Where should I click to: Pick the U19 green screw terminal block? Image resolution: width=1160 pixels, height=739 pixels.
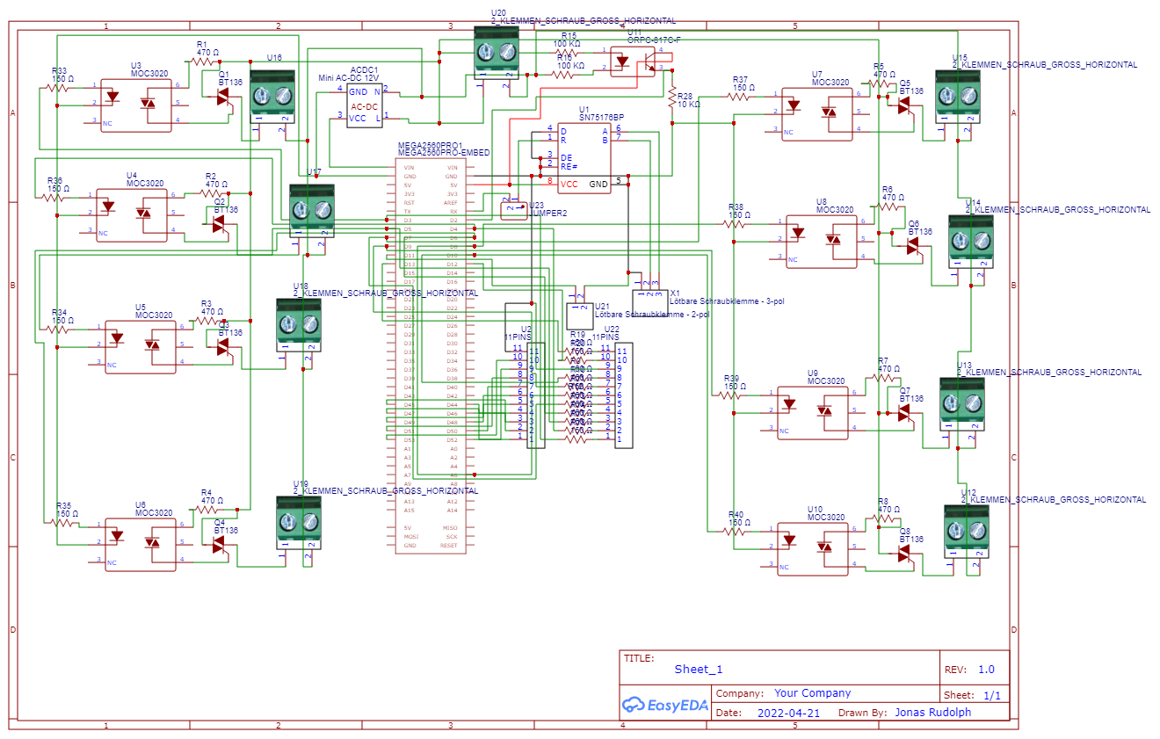click(x=299, y=524)
